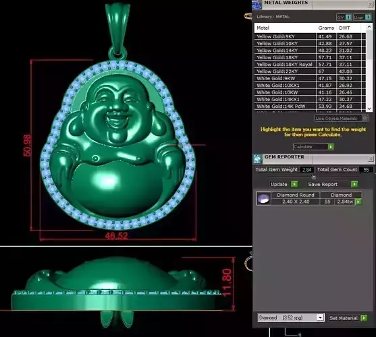Close the Gem Reporter panel

370,158
